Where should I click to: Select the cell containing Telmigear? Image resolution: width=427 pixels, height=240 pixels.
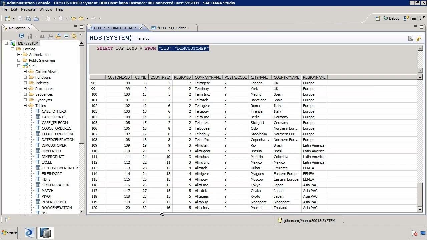pos(208,83)
